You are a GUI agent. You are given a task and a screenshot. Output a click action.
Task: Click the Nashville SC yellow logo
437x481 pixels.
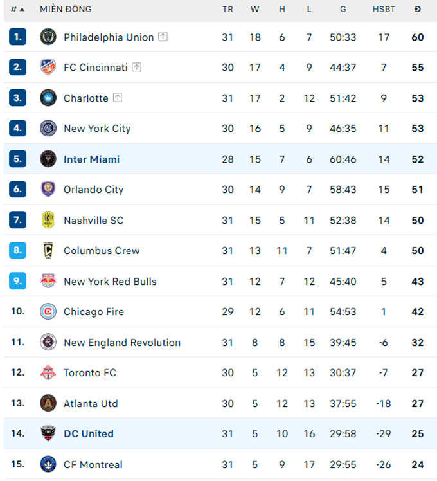pos(48,220)
